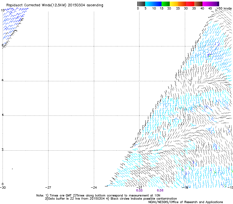Click the purple time label 8:58
Image resolution: width=233 pixels, height=204 pixels.
tap(160, 191)
